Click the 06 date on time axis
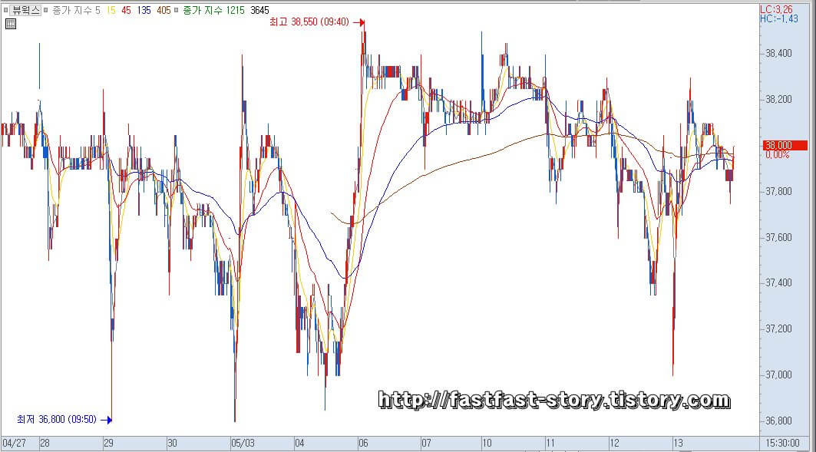The height and width of the screenshot is (452, 816). click(x=363, y=443)
